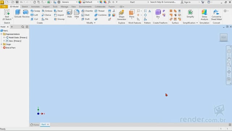The height and width of the screenshot is (131, 232).
Task: Open the Fillet dropdown arrow
Action: click(x=76, y=19)
